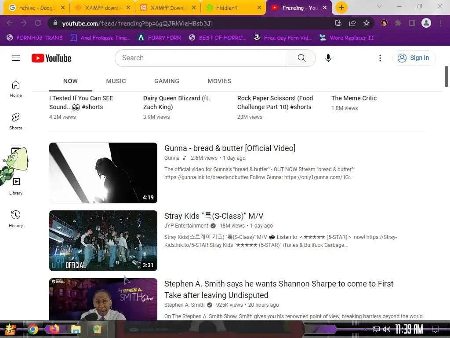
Task: Switch to the MUSIC trending tab
Action: point(116,81)
